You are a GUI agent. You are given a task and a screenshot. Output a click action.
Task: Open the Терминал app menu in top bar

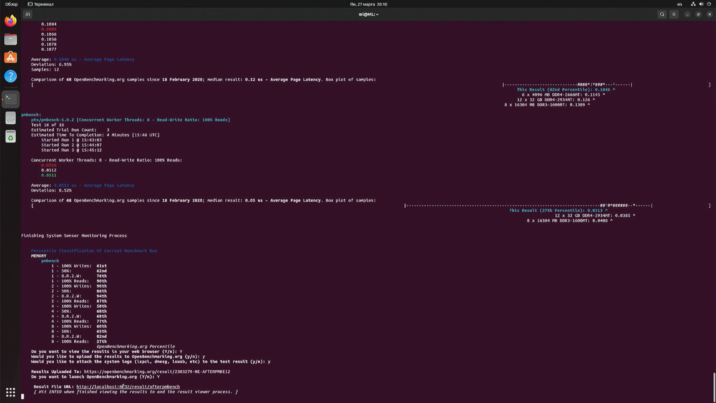45,3
